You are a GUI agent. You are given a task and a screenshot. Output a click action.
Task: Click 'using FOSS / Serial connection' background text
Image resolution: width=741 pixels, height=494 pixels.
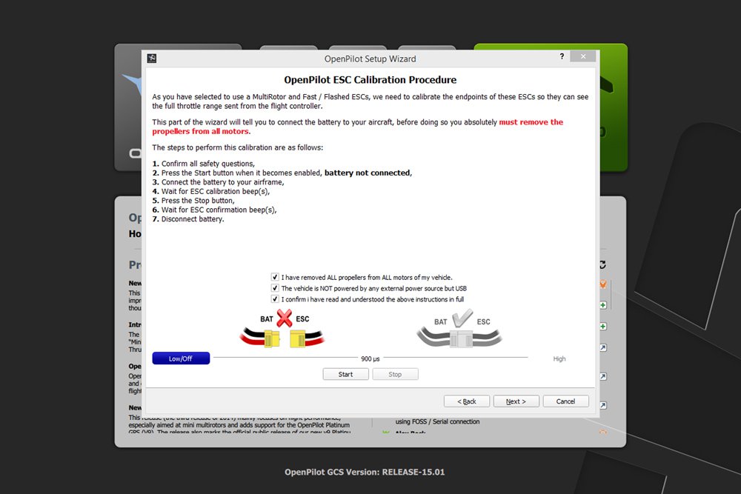point(437,421)
